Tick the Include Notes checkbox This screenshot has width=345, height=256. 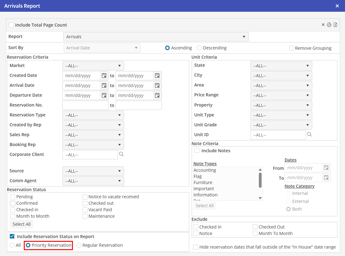coord(197,151)
